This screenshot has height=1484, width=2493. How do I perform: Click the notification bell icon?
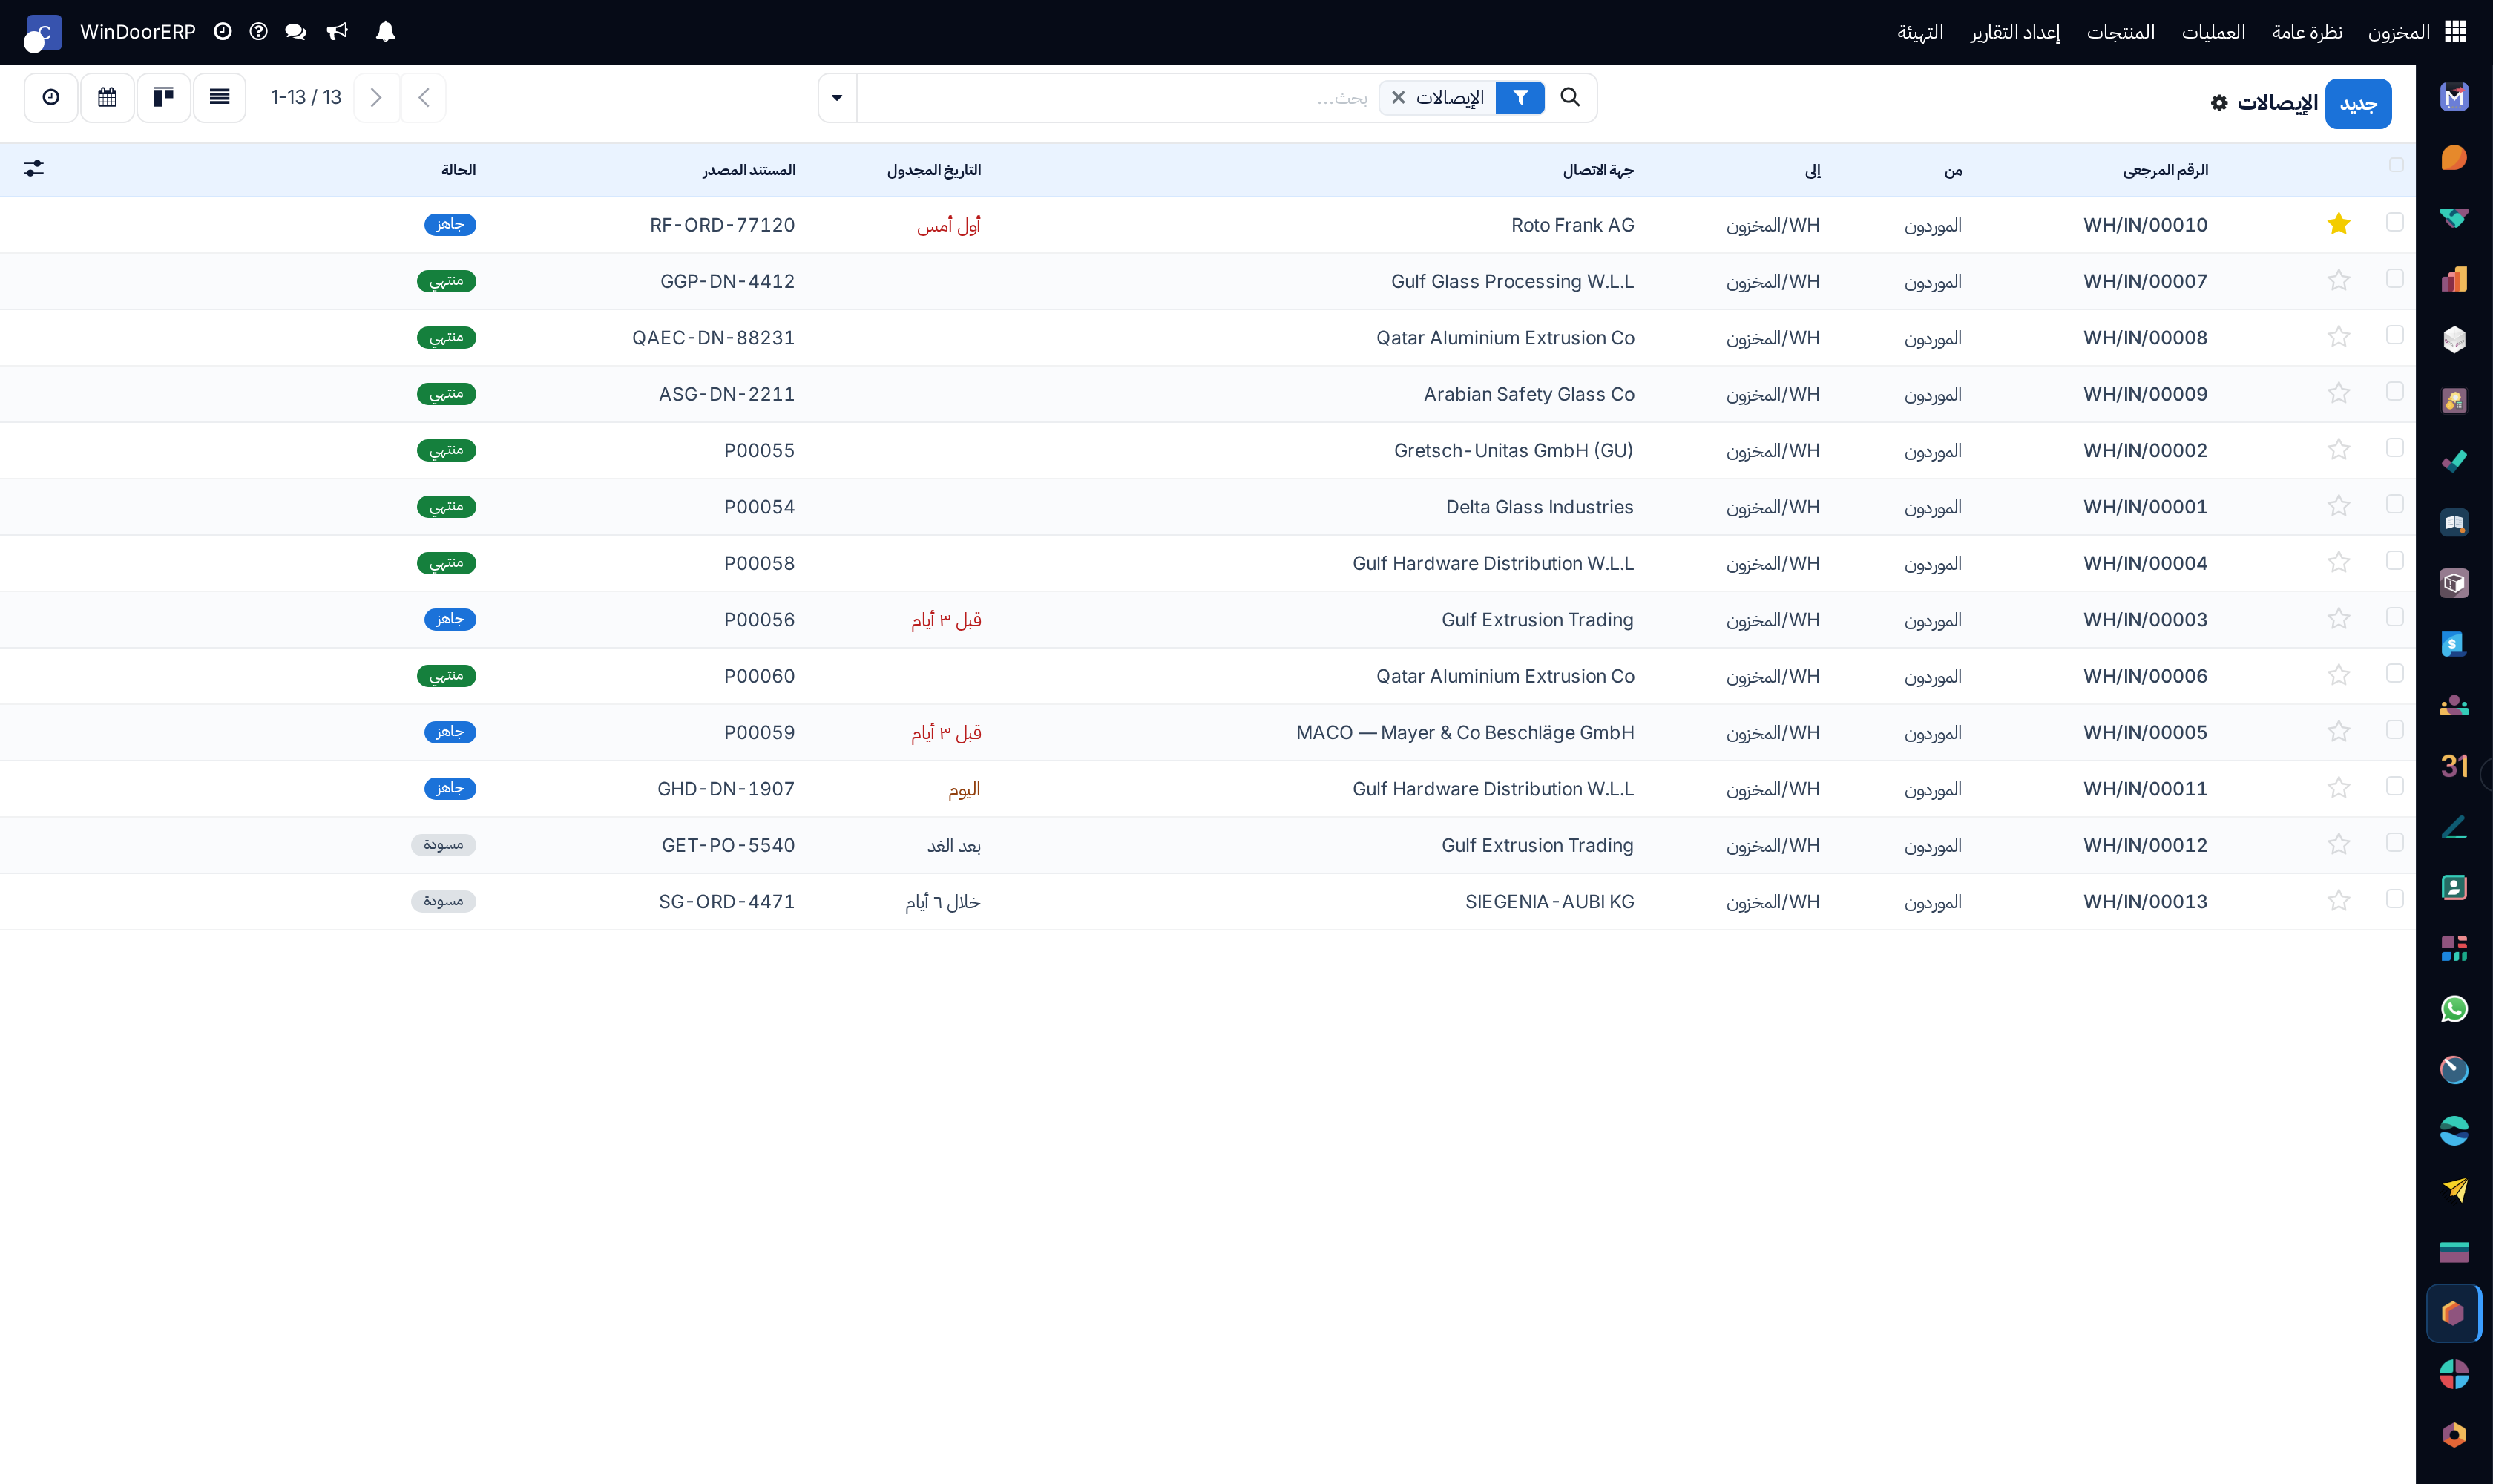tap(385, 32)
